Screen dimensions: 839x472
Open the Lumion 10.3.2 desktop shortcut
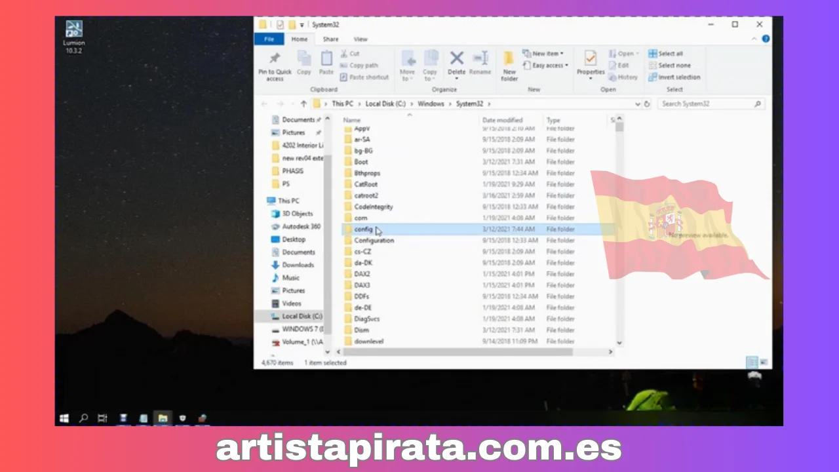tap(74, 37)
